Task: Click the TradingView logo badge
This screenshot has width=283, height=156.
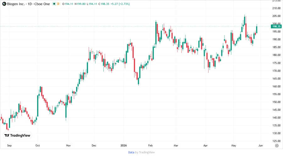Action: (18, 135)
